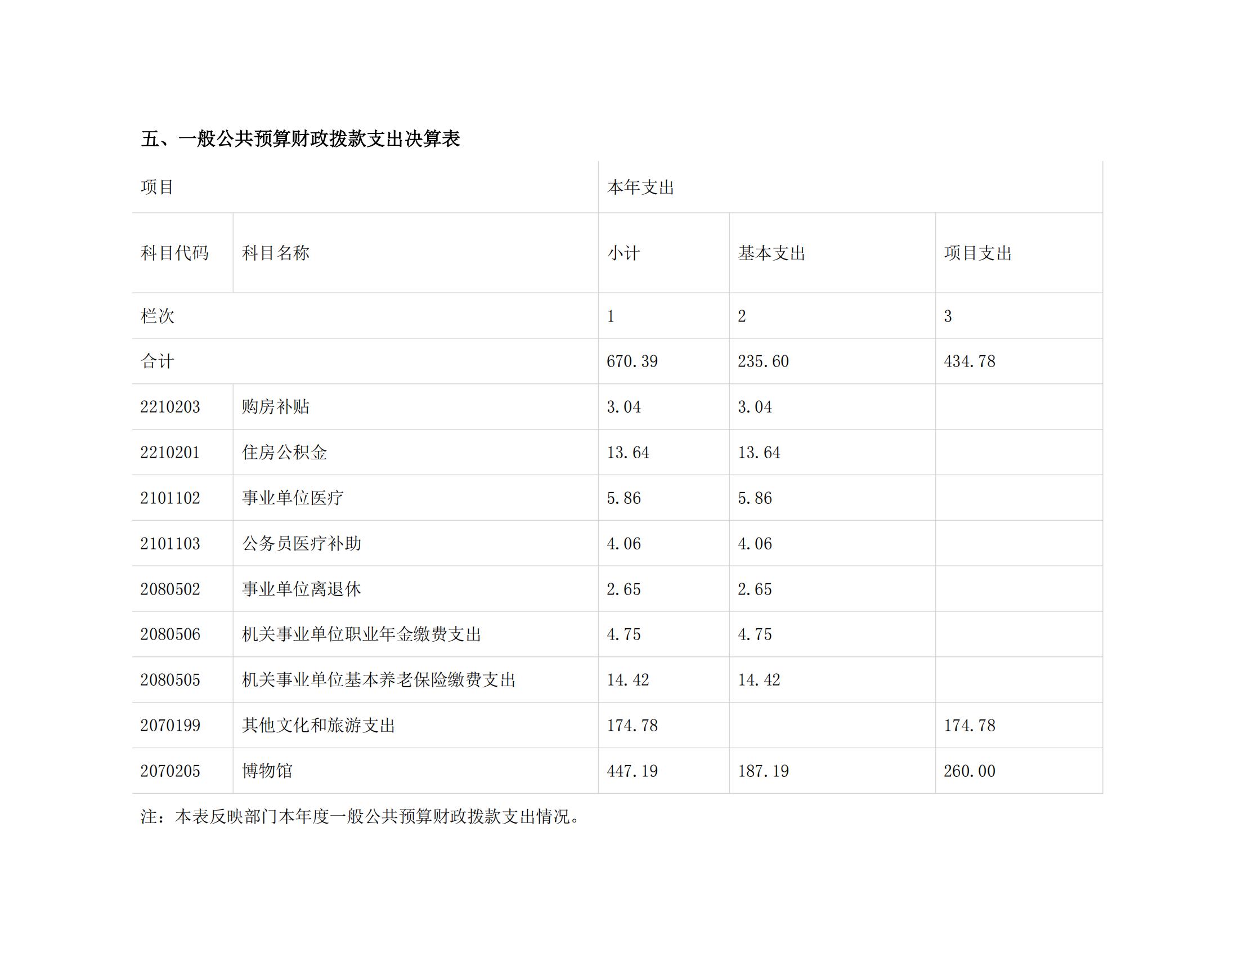The height and width of the screenshot is (957, 1238).
Task: Select the 科目名称 column header
Action: (276, 253)
